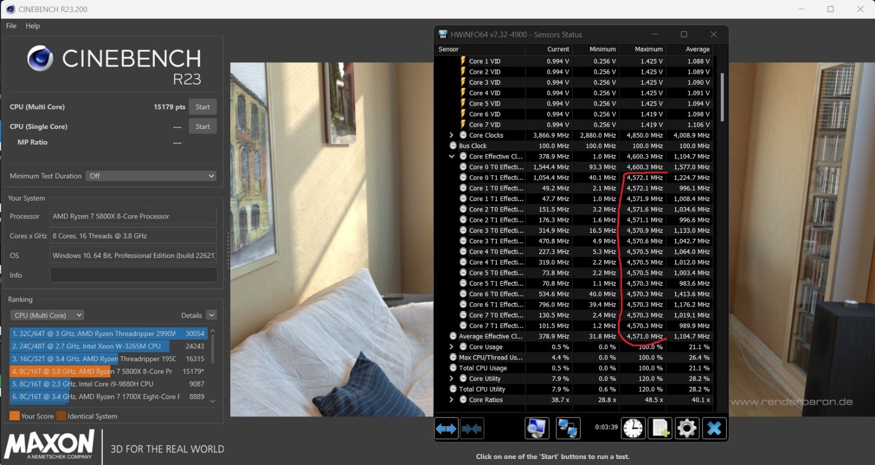Viewport: 875px width, 465px height.
Task: Click the lightning icon beside Core 4 VID
Action: [x=463, y=93]
